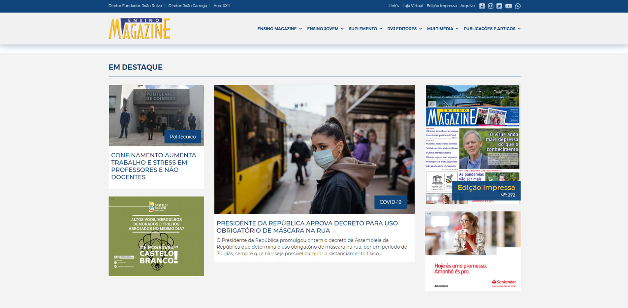
Task: Expand the Ensino Jovem dropdown menu
Action: (x=325, y=29)
